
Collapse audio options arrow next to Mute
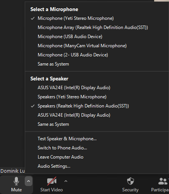[x=29, y=181]
